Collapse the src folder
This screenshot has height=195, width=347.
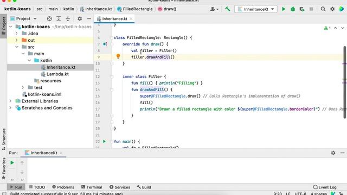coord(17,47)
